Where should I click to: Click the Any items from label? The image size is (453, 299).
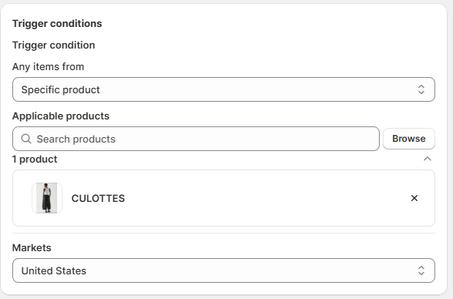click(x=49, y=67)
